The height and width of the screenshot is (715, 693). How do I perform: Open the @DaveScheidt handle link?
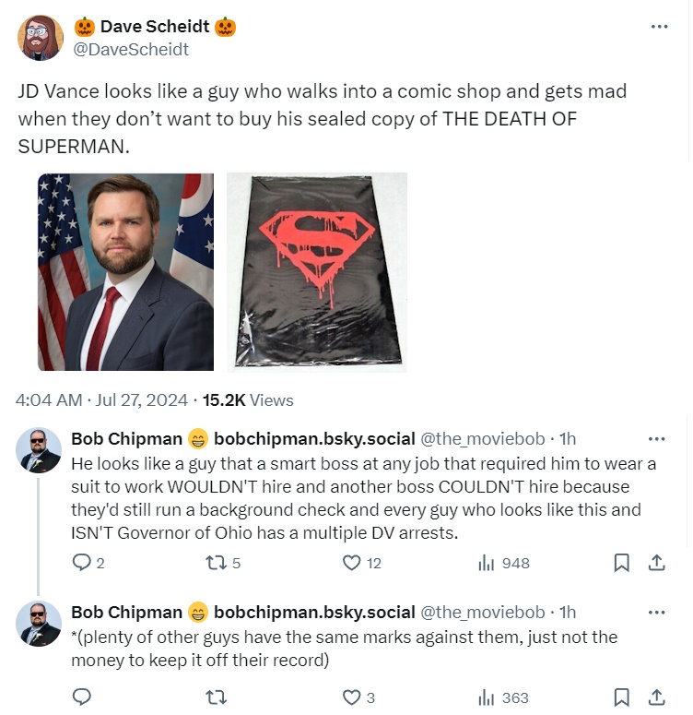point(131,50)
